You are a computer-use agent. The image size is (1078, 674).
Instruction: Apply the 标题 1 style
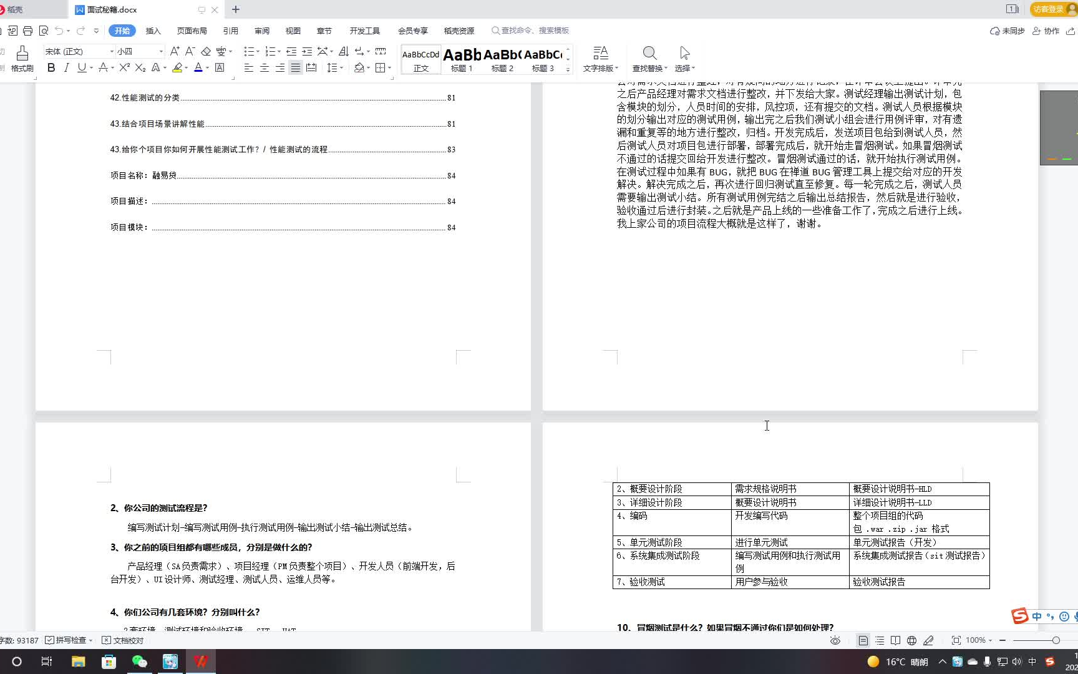[462, 60]
